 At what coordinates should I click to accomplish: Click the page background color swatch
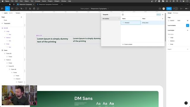pyautogui.click(x=169, y=21)
